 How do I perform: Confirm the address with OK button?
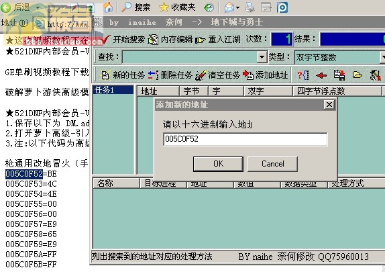pos(218,164)
